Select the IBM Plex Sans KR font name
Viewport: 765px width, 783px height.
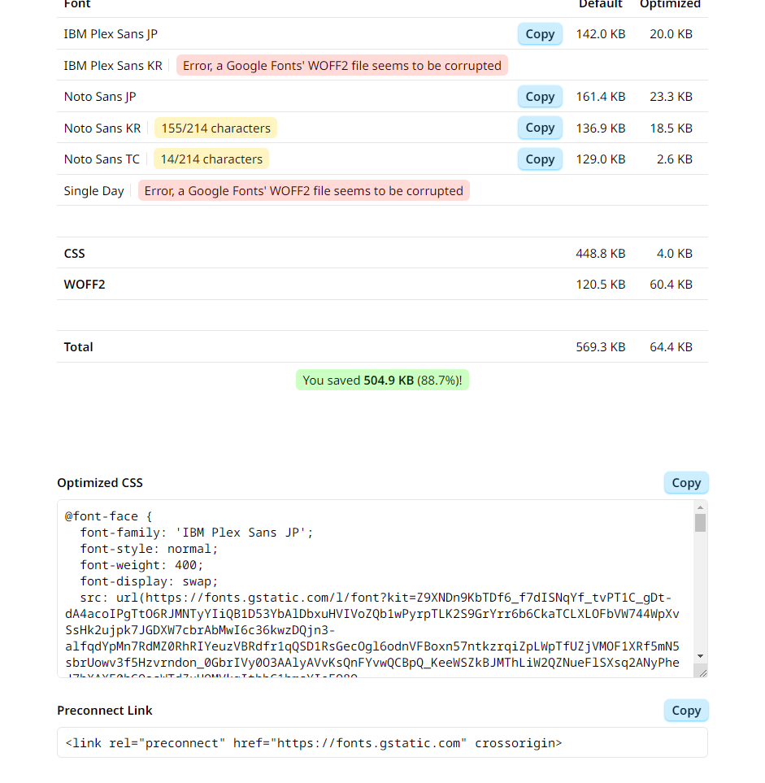tap(113, 65)
